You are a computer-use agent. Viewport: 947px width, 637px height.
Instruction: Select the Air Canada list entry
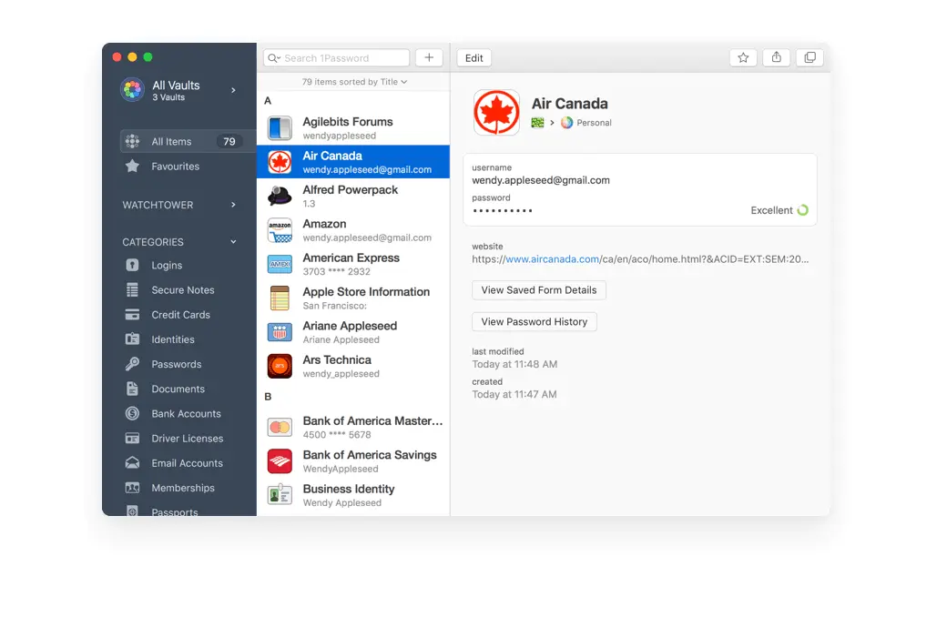coord(353,162)
